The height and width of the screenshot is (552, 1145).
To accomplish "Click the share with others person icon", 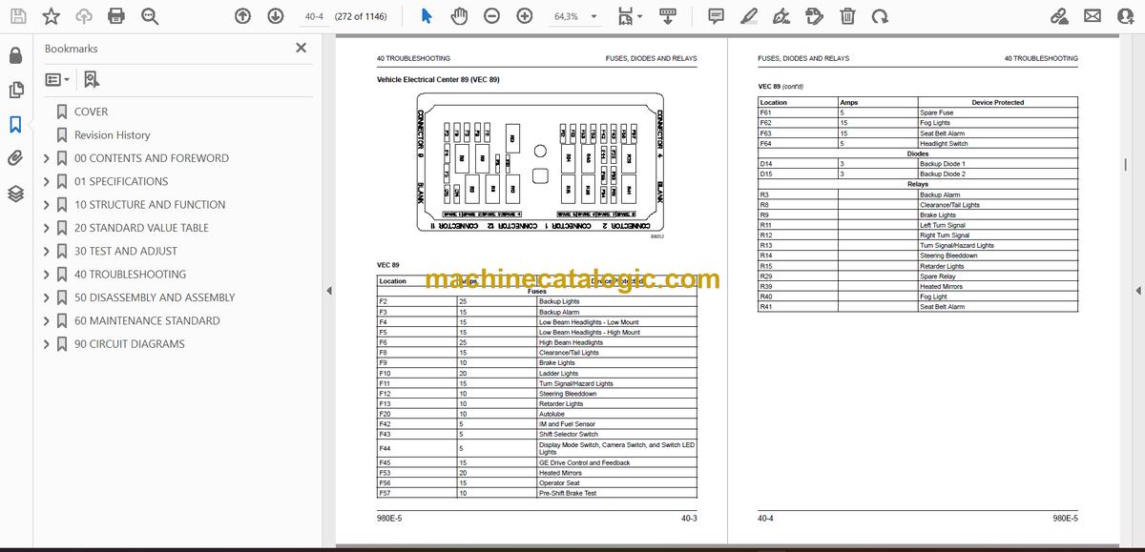I will point(1126,16).
